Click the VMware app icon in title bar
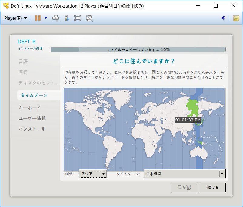 click(x=6, y=6)
